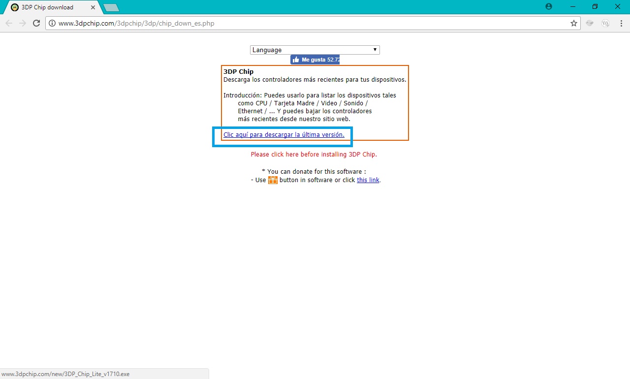Screen dimensions: 630x379
Task: Click the WordPress extension icon
Action: click(606, 23)
